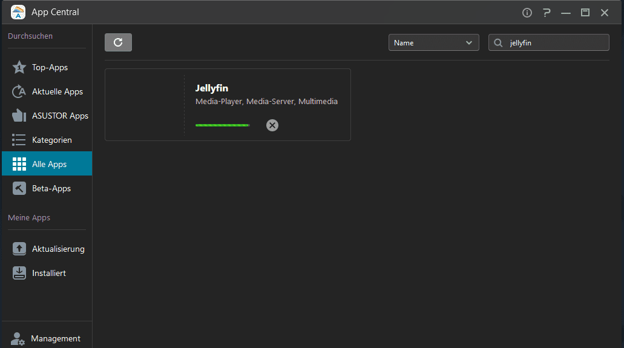Click the ASUSTOR Apps thumbs-up icon
The width and height of the screenshot is (624, 348).
pos(19,116)
